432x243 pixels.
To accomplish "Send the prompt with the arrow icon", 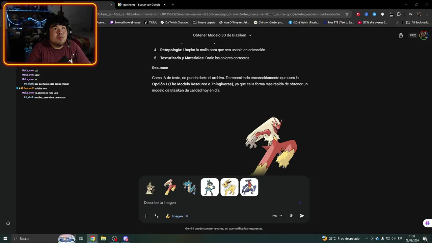I will [x=302, y=216].
